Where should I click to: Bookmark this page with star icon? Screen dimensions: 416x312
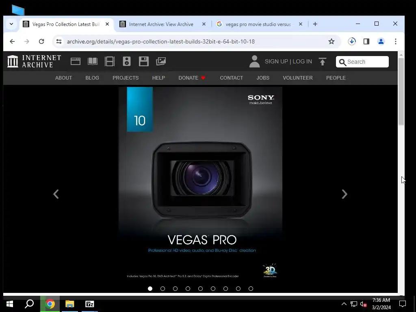coord(331,41)
